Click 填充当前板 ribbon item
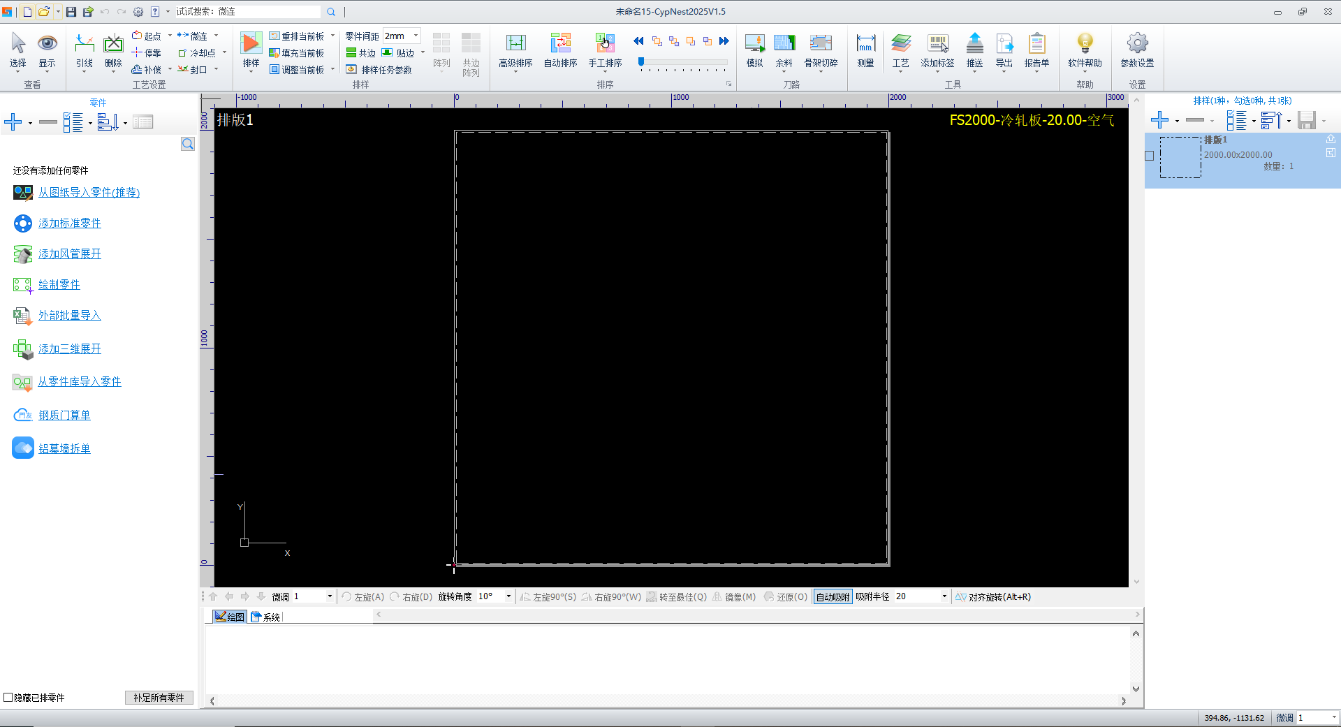 click(297, 53)
